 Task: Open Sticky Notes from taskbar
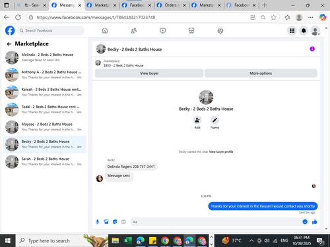pyautogui.click(x=152, y=241)
